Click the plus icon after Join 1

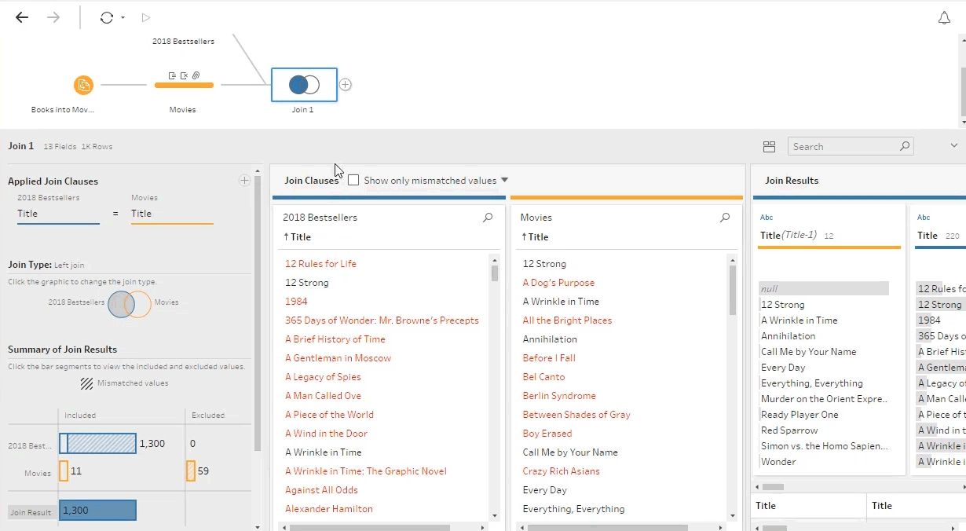(x=346, y=85)
